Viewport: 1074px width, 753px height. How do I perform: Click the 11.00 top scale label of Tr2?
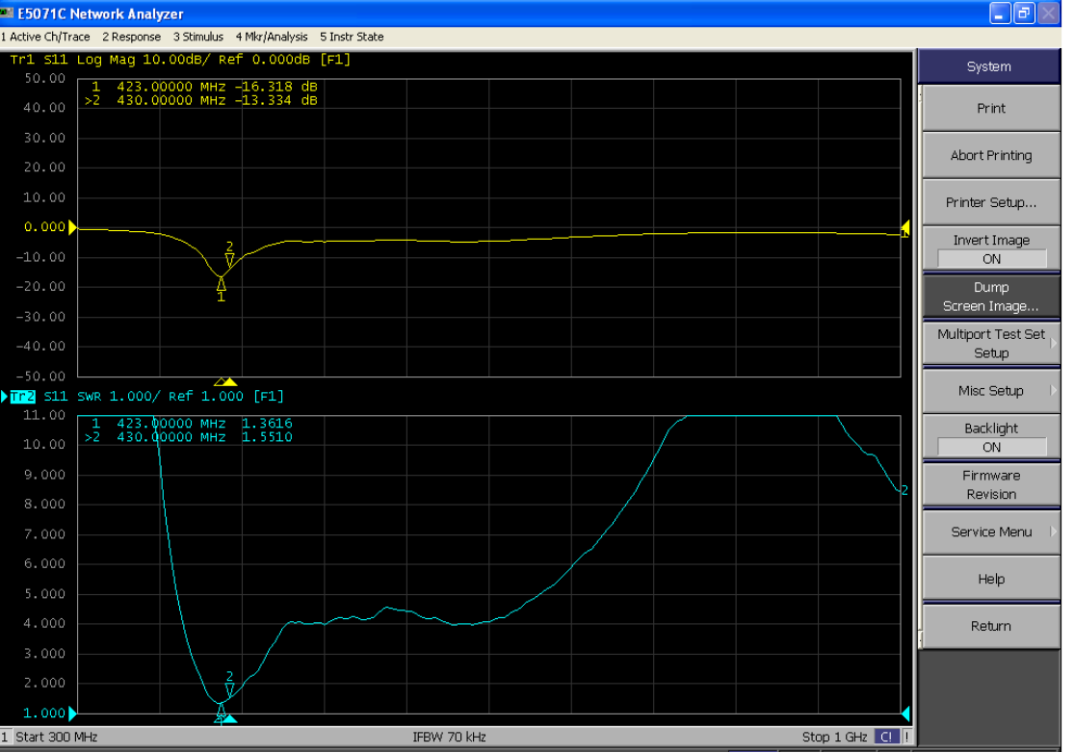pyautogui.click(x=44, y=415)
